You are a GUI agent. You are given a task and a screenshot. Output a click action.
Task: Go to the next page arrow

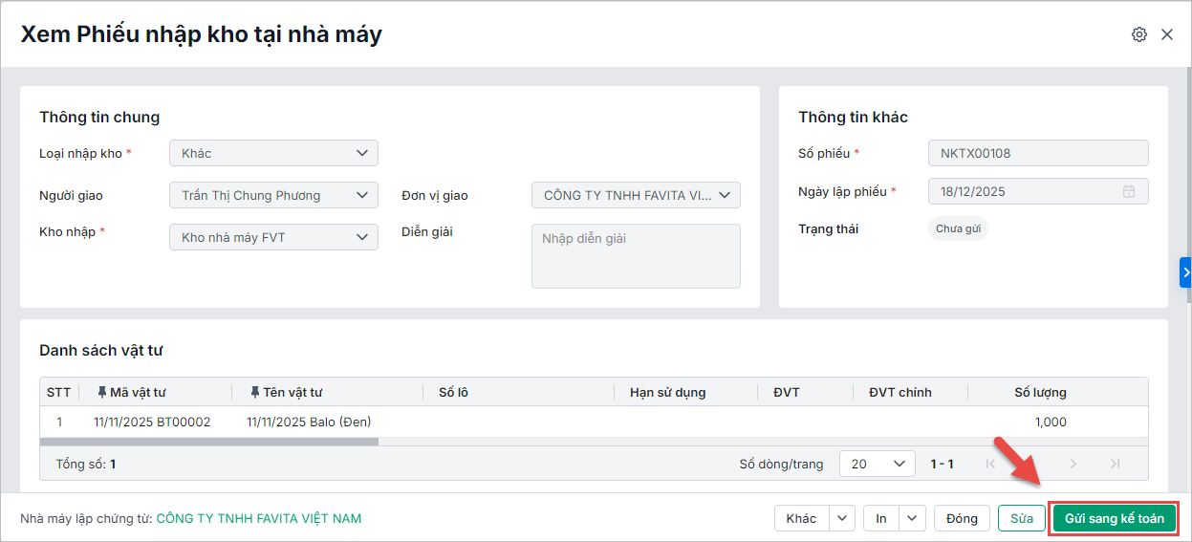coord(1073,464)
